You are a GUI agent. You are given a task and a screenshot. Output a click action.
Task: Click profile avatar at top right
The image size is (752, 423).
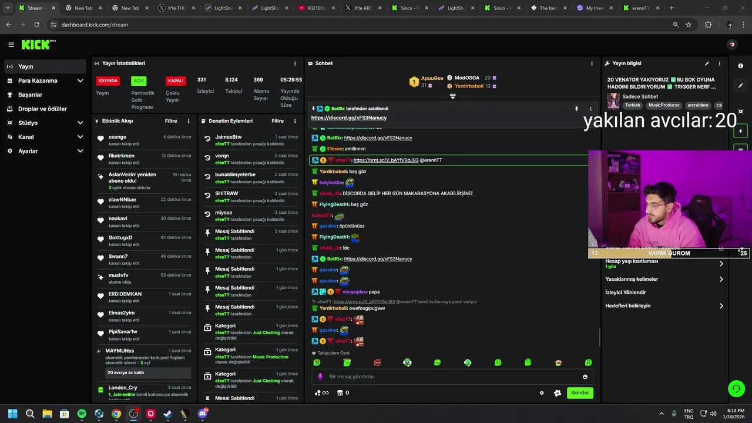[731, 45]
